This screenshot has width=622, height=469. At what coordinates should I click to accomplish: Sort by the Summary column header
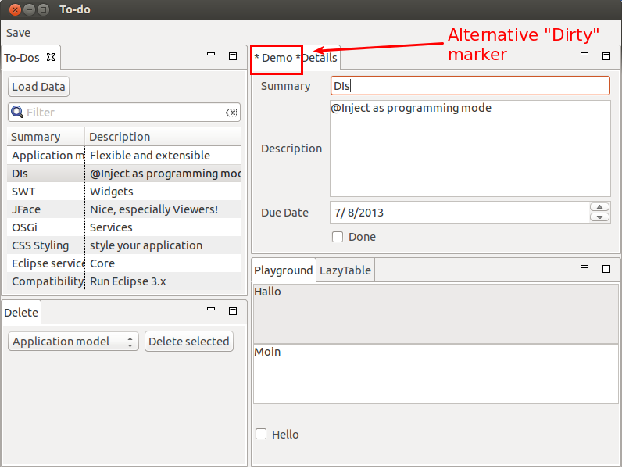(x=45, y=137)
